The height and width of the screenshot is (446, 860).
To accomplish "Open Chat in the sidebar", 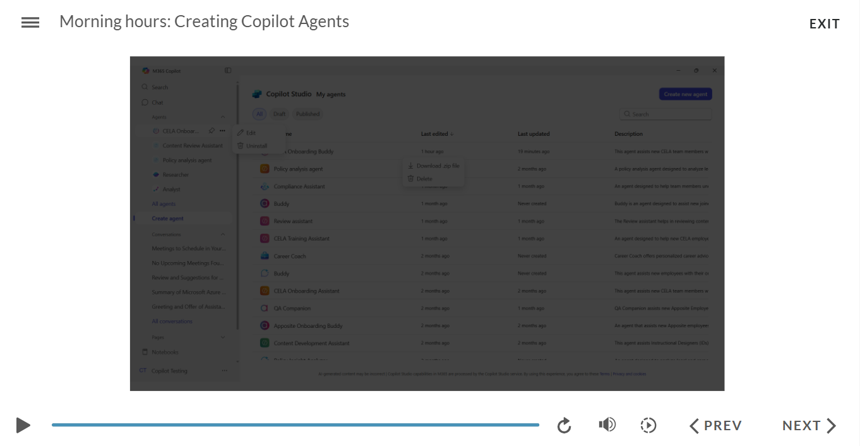I will (x=152, y=102).
